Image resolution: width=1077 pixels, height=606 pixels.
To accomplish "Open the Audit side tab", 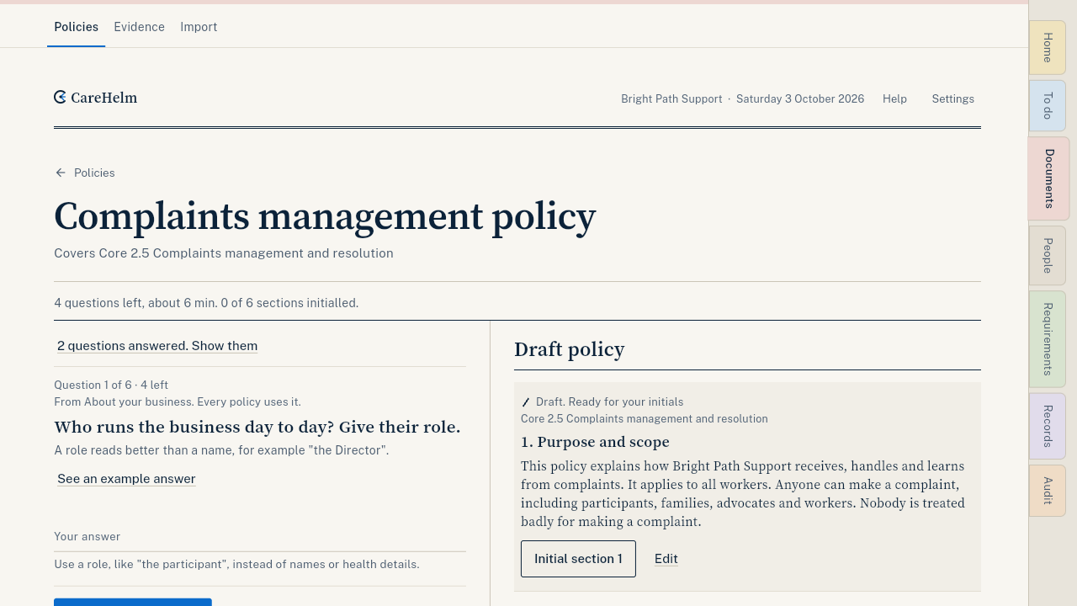I will 1048,491.
